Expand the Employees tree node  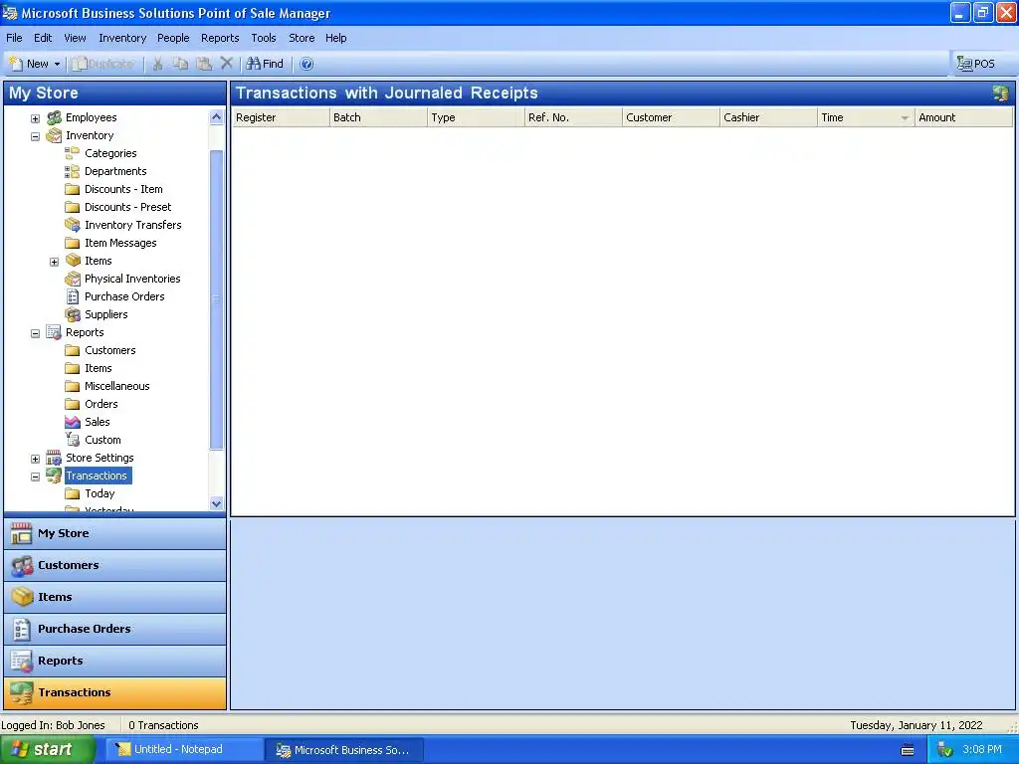(35, 118)
